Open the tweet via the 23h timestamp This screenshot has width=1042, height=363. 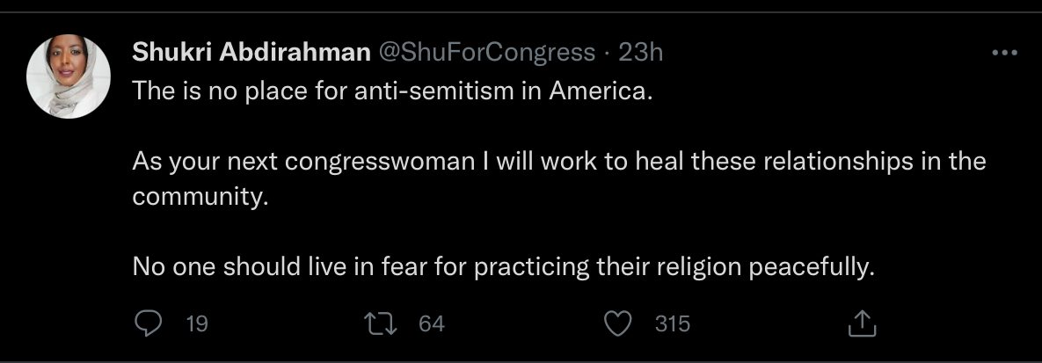point(641,52)
